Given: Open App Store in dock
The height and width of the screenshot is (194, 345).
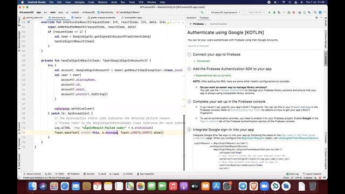Looking at the screenshot, I should (216, 186).
